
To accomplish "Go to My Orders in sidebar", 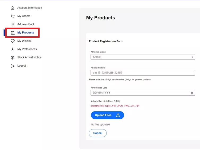I will click(x=24, y=16).
